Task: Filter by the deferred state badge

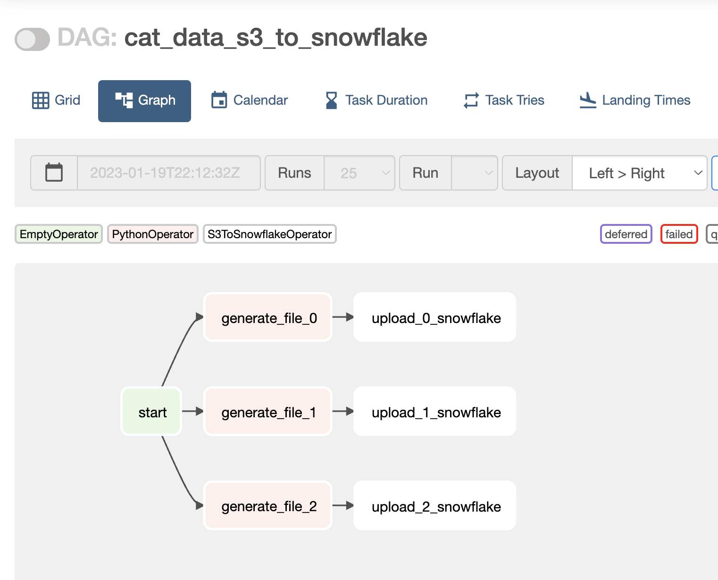Action: coord(626,234)
